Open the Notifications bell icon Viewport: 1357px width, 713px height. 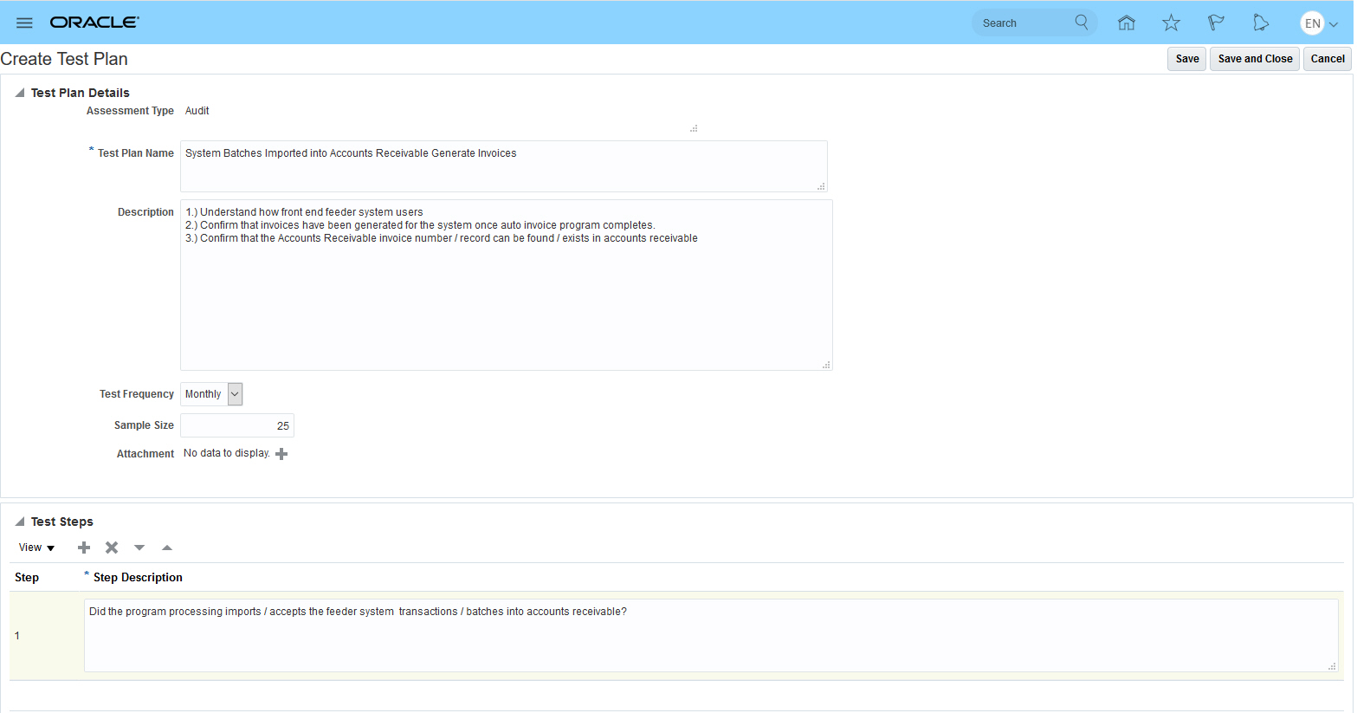pos(1261,23)
